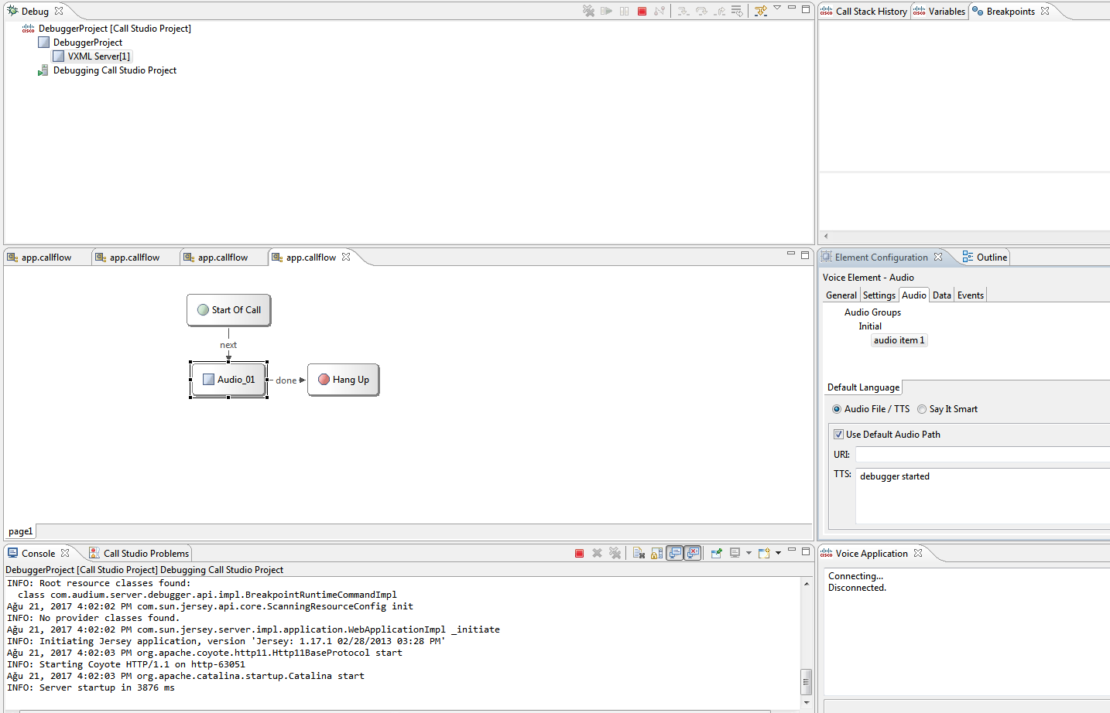Click Open Console icon
Screen dimensions: 1110x713
point(764,553)
